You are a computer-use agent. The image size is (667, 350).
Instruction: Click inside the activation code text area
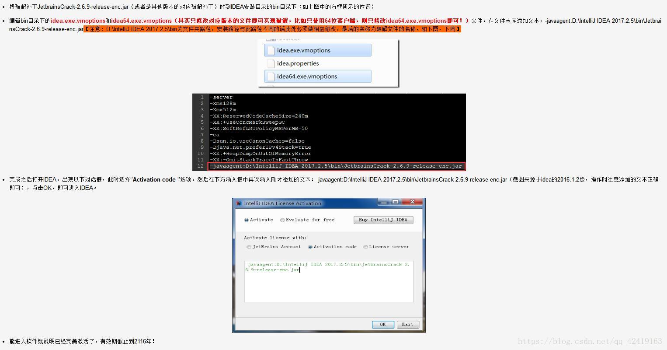pyautogui.click(x=329, y=281)
